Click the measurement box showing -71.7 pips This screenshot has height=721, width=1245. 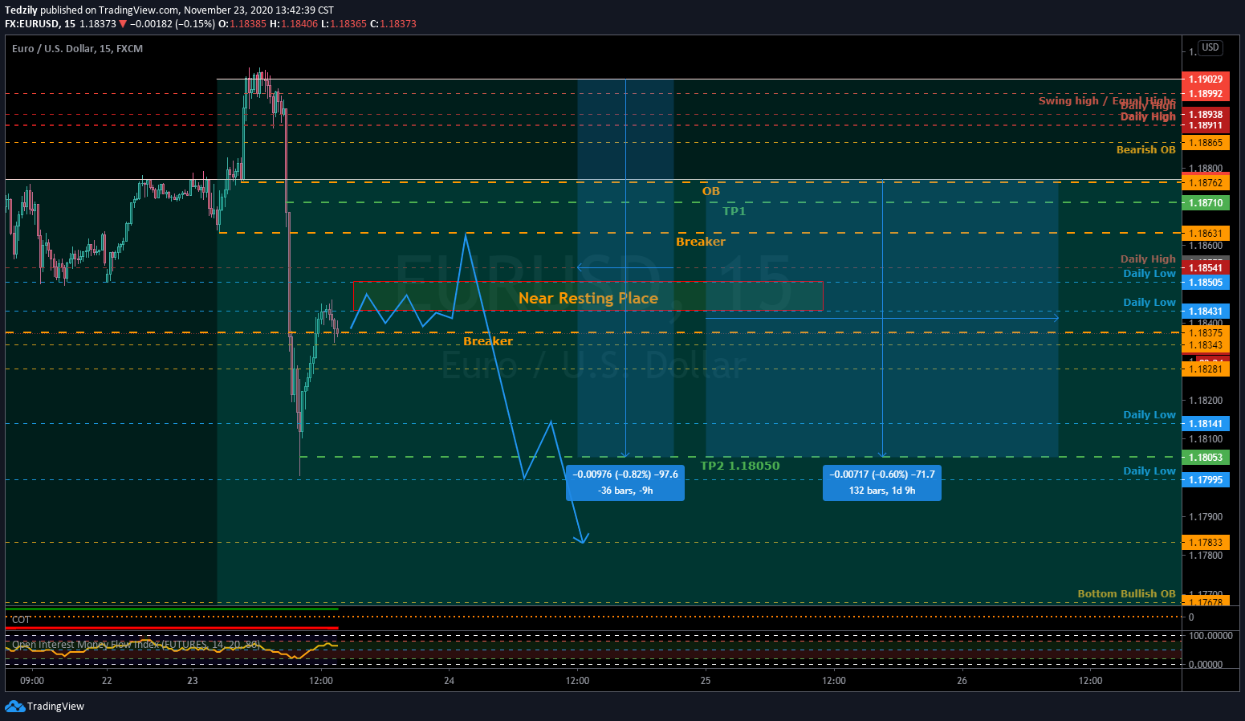point(881,483)
